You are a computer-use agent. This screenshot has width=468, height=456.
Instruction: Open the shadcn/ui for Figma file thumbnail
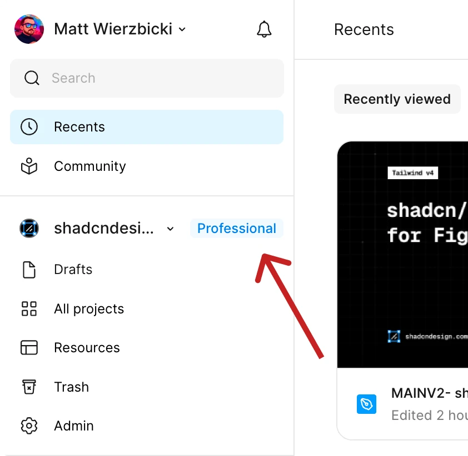402,255
